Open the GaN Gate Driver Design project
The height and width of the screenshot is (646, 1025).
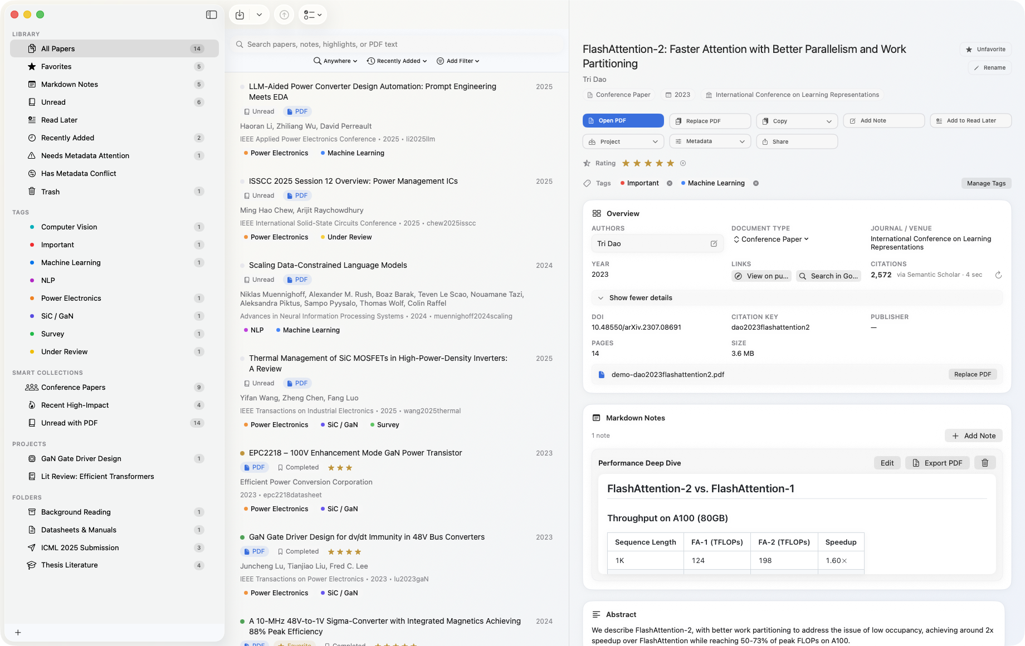point(114,458)
